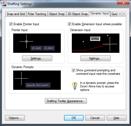Screen dimensions: 131x126
Task: Click the Options button
Action: click(x=15, y=118)
